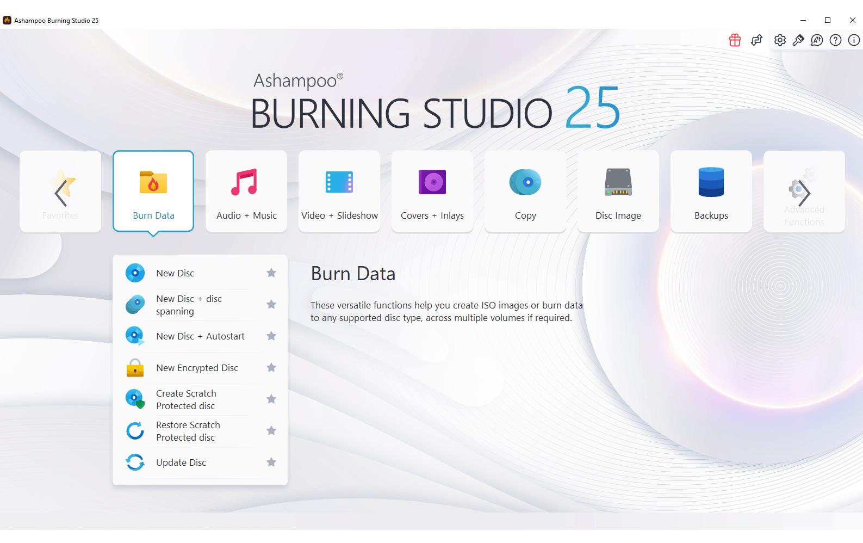Toggle the star beside Restore Scratch Protected disc
The width and height of the screenshot is (863, 543).
coord(271,431)
